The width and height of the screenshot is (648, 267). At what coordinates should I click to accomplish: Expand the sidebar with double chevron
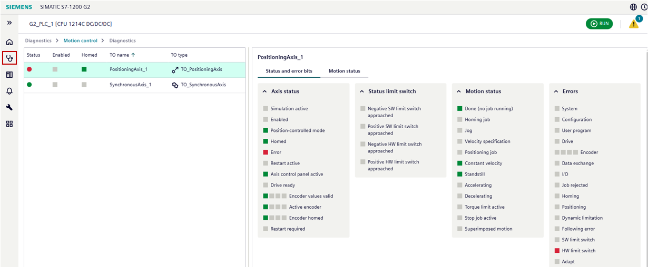(x=9, y=23)
